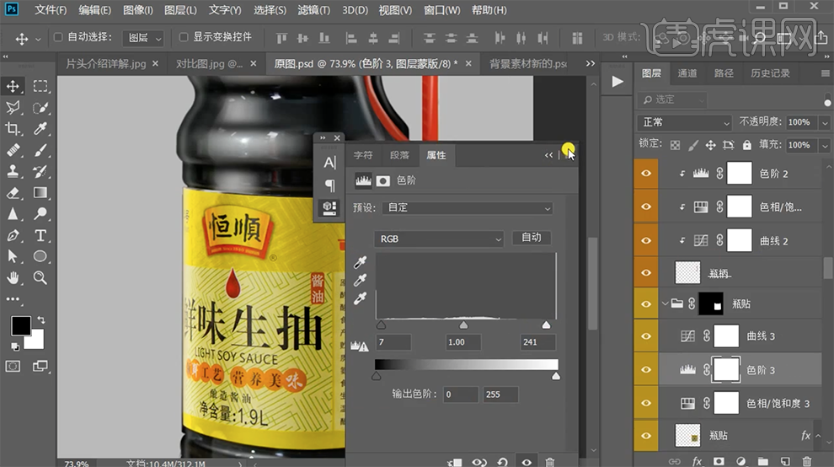Viewport: 834px width, 467px height.
Task: Open the preset dropdown showing 自定
Action: click(468, 207)
